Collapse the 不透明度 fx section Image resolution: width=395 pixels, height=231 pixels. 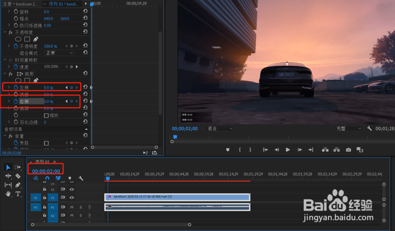(5, 32)
